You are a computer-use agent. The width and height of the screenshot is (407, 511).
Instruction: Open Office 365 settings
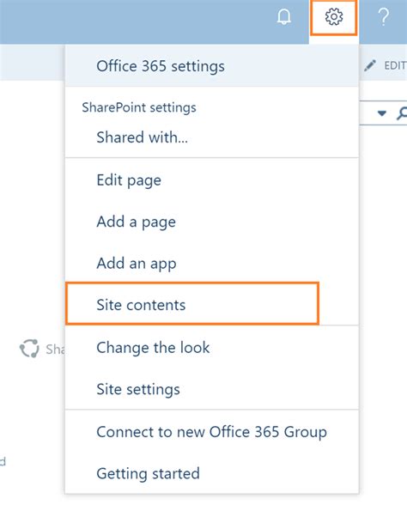point(212,66)
